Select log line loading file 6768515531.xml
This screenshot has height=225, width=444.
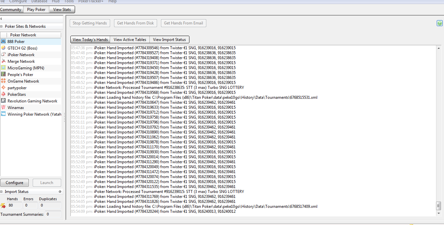pos(194,97)
